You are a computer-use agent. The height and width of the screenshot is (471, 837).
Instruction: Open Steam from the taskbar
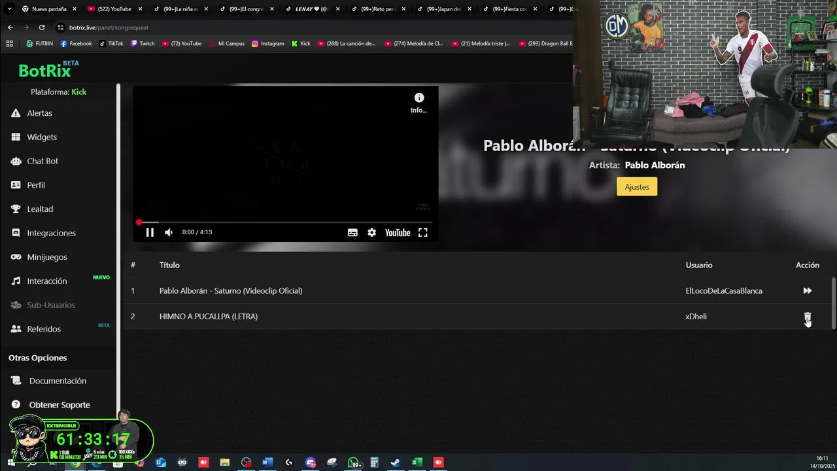point(395,462)
